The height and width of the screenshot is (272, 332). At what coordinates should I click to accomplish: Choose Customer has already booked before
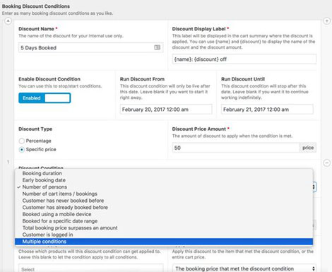pos(164,208)
